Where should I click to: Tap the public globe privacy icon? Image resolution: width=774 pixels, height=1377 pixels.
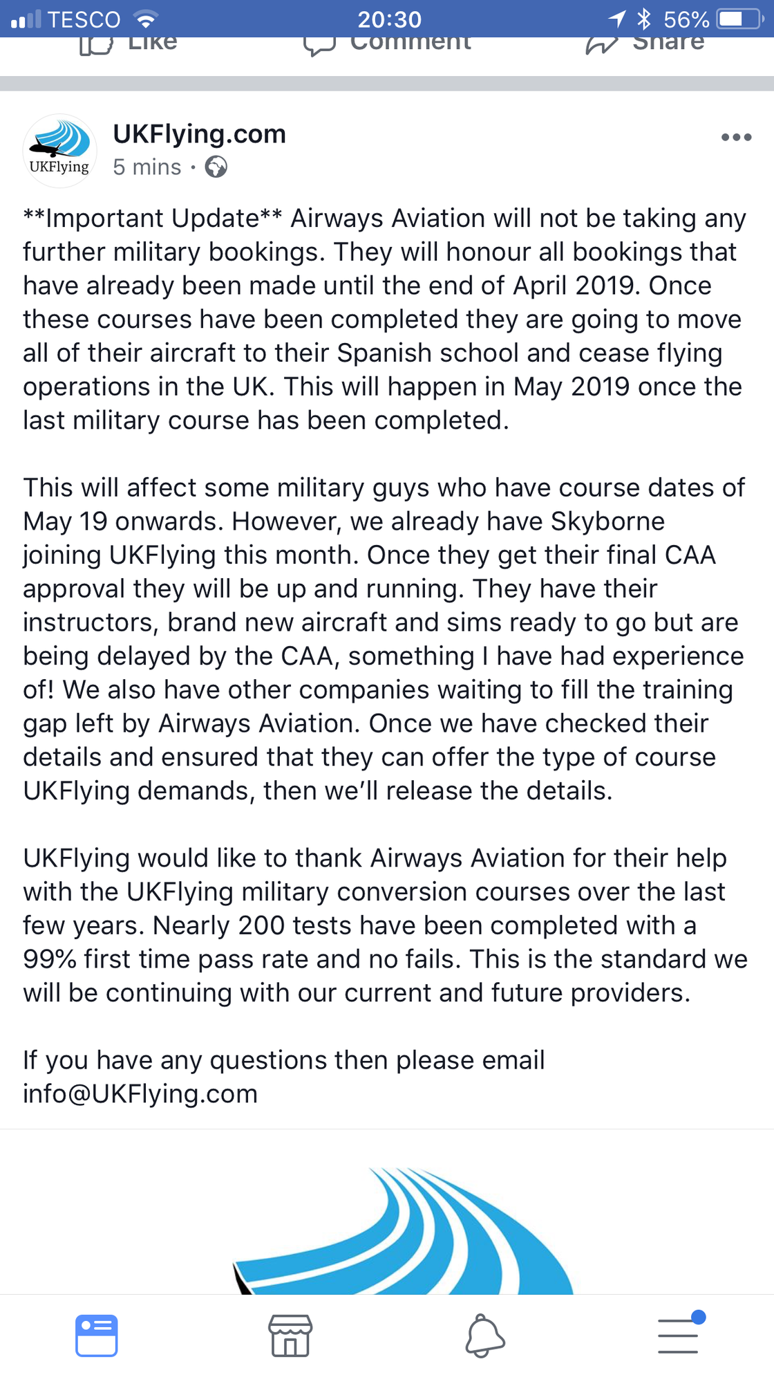pyautogui.click(x=216, y=167)
